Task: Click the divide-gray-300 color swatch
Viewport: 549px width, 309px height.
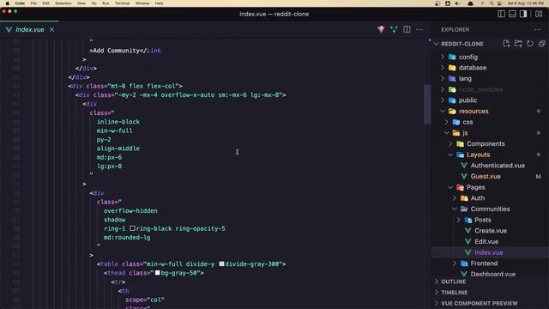Action: point(221,264)
